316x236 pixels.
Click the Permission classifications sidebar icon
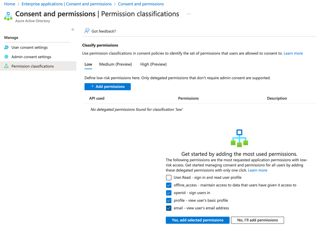[x=6, y=66]
